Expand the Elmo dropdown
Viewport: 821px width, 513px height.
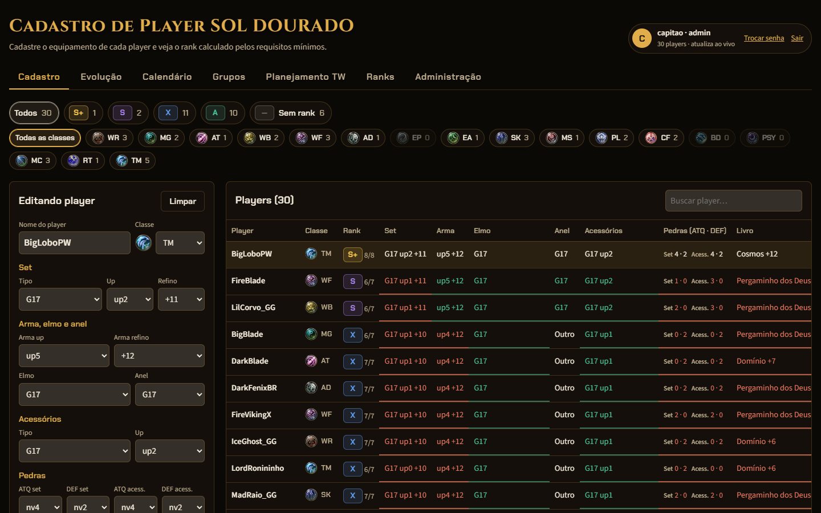pyautogui.click(x=75, y=394)
